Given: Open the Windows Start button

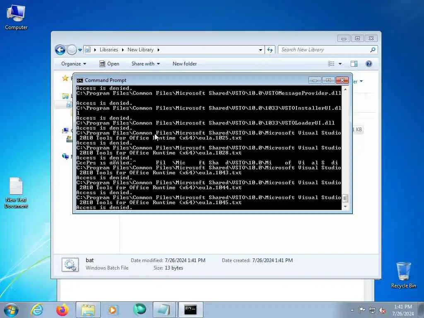Looking at the screenshot, I should (x=11, y=310).
